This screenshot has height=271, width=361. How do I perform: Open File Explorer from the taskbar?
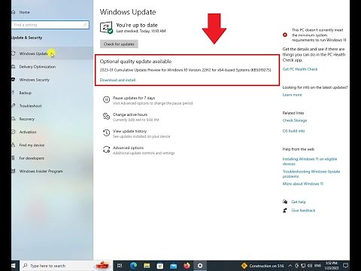147,266
